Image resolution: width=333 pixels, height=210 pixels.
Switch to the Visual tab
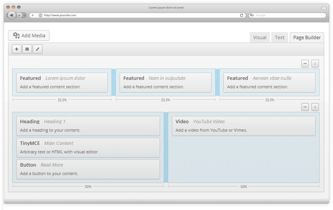(x=260, y=38)
